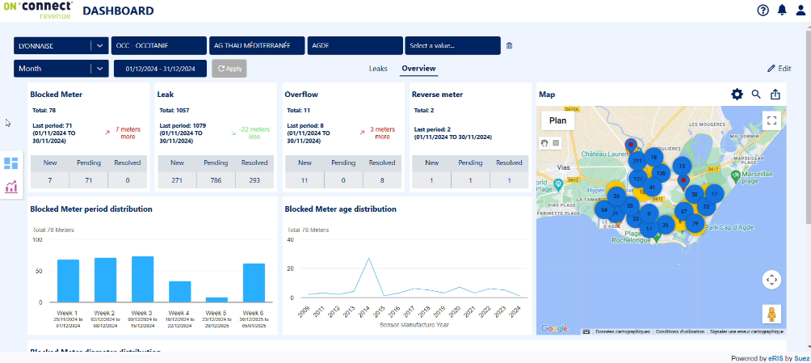Switch to the Leaks tab
The height and width of the screenshot is (363, 811).
(378, 69)
